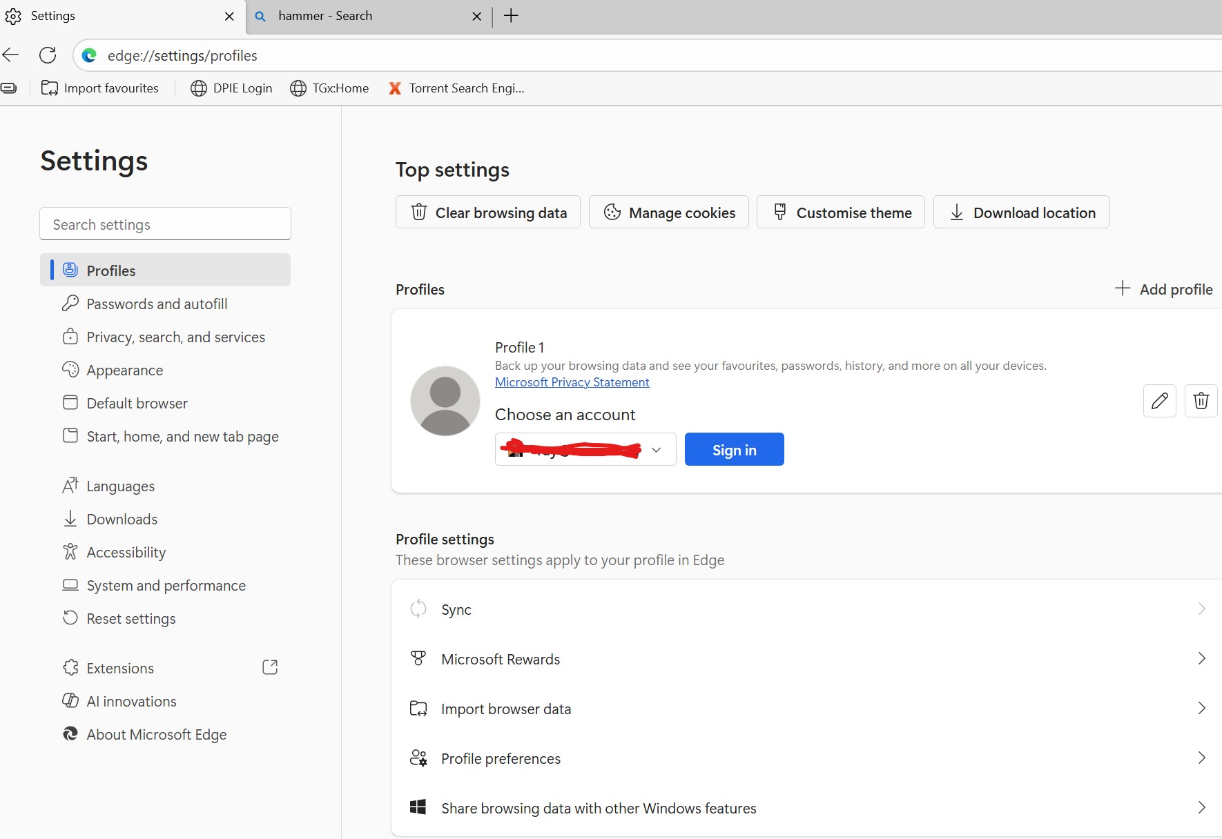This screenshot has height=839, width=1222.
Task: Click the Clear browsing data button
Action: click(488, 213)
